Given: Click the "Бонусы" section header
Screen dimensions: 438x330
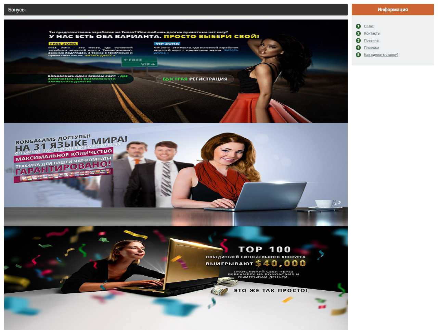Looking at the screenshot, I should click(x=176, y=10).
